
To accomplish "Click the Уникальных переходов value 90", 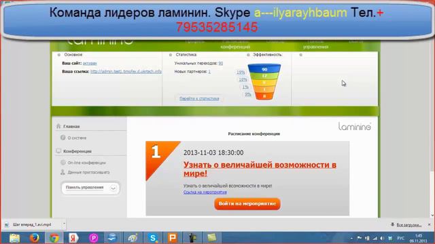I will coord(220,63).
